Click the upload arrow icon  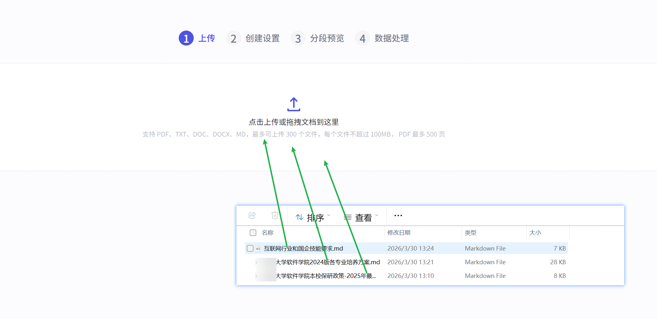[293, 104]
